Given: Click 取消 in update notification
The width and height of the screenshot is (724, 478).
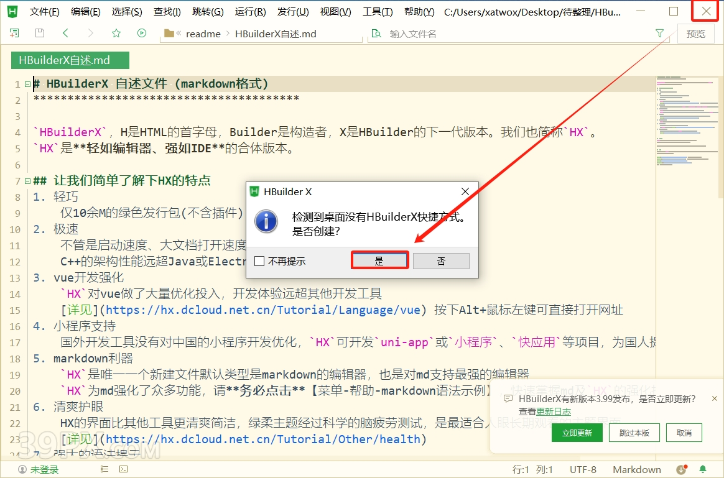Looking at the screenshot, I should (684, 433).
